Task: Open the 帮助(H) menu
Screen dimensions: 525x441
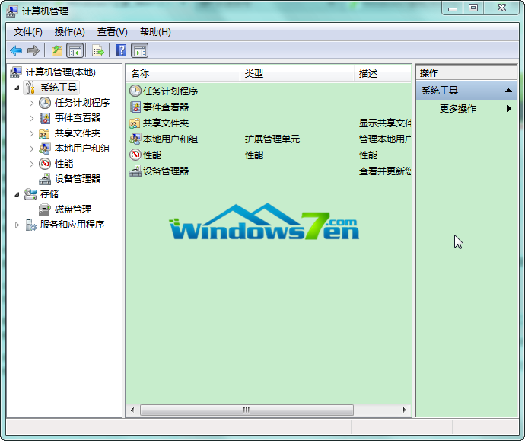Action: 155,32
